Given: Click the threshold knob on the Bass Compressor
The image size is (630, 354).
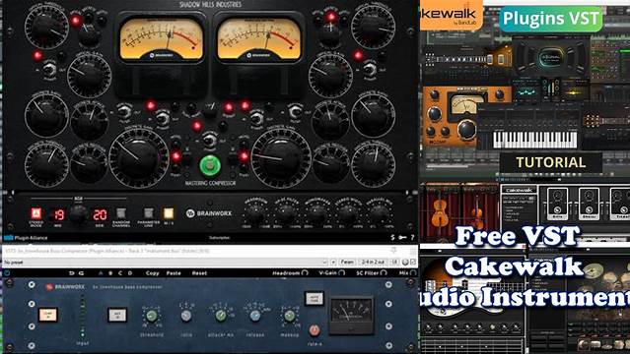Looking at the screenshot, I should (151, 316).
